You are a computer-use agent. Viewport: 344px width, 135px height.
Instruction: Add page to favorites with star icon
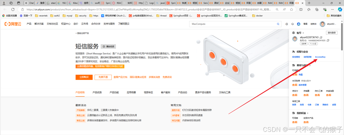[292, 9]
